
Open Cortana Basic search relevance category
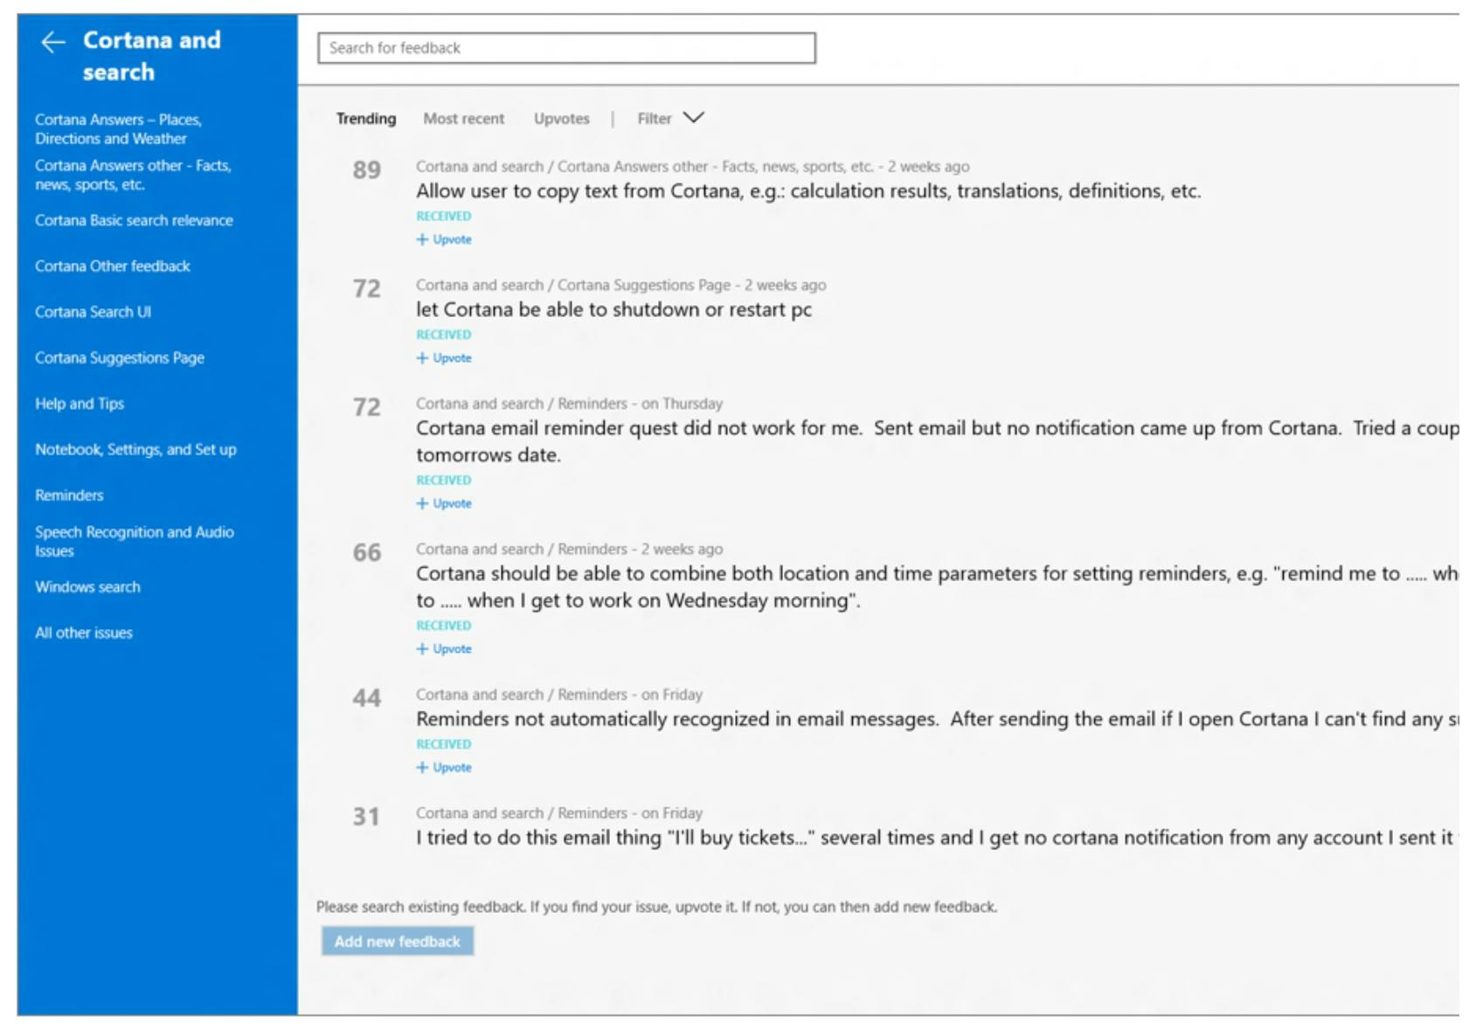click(134, 220)
